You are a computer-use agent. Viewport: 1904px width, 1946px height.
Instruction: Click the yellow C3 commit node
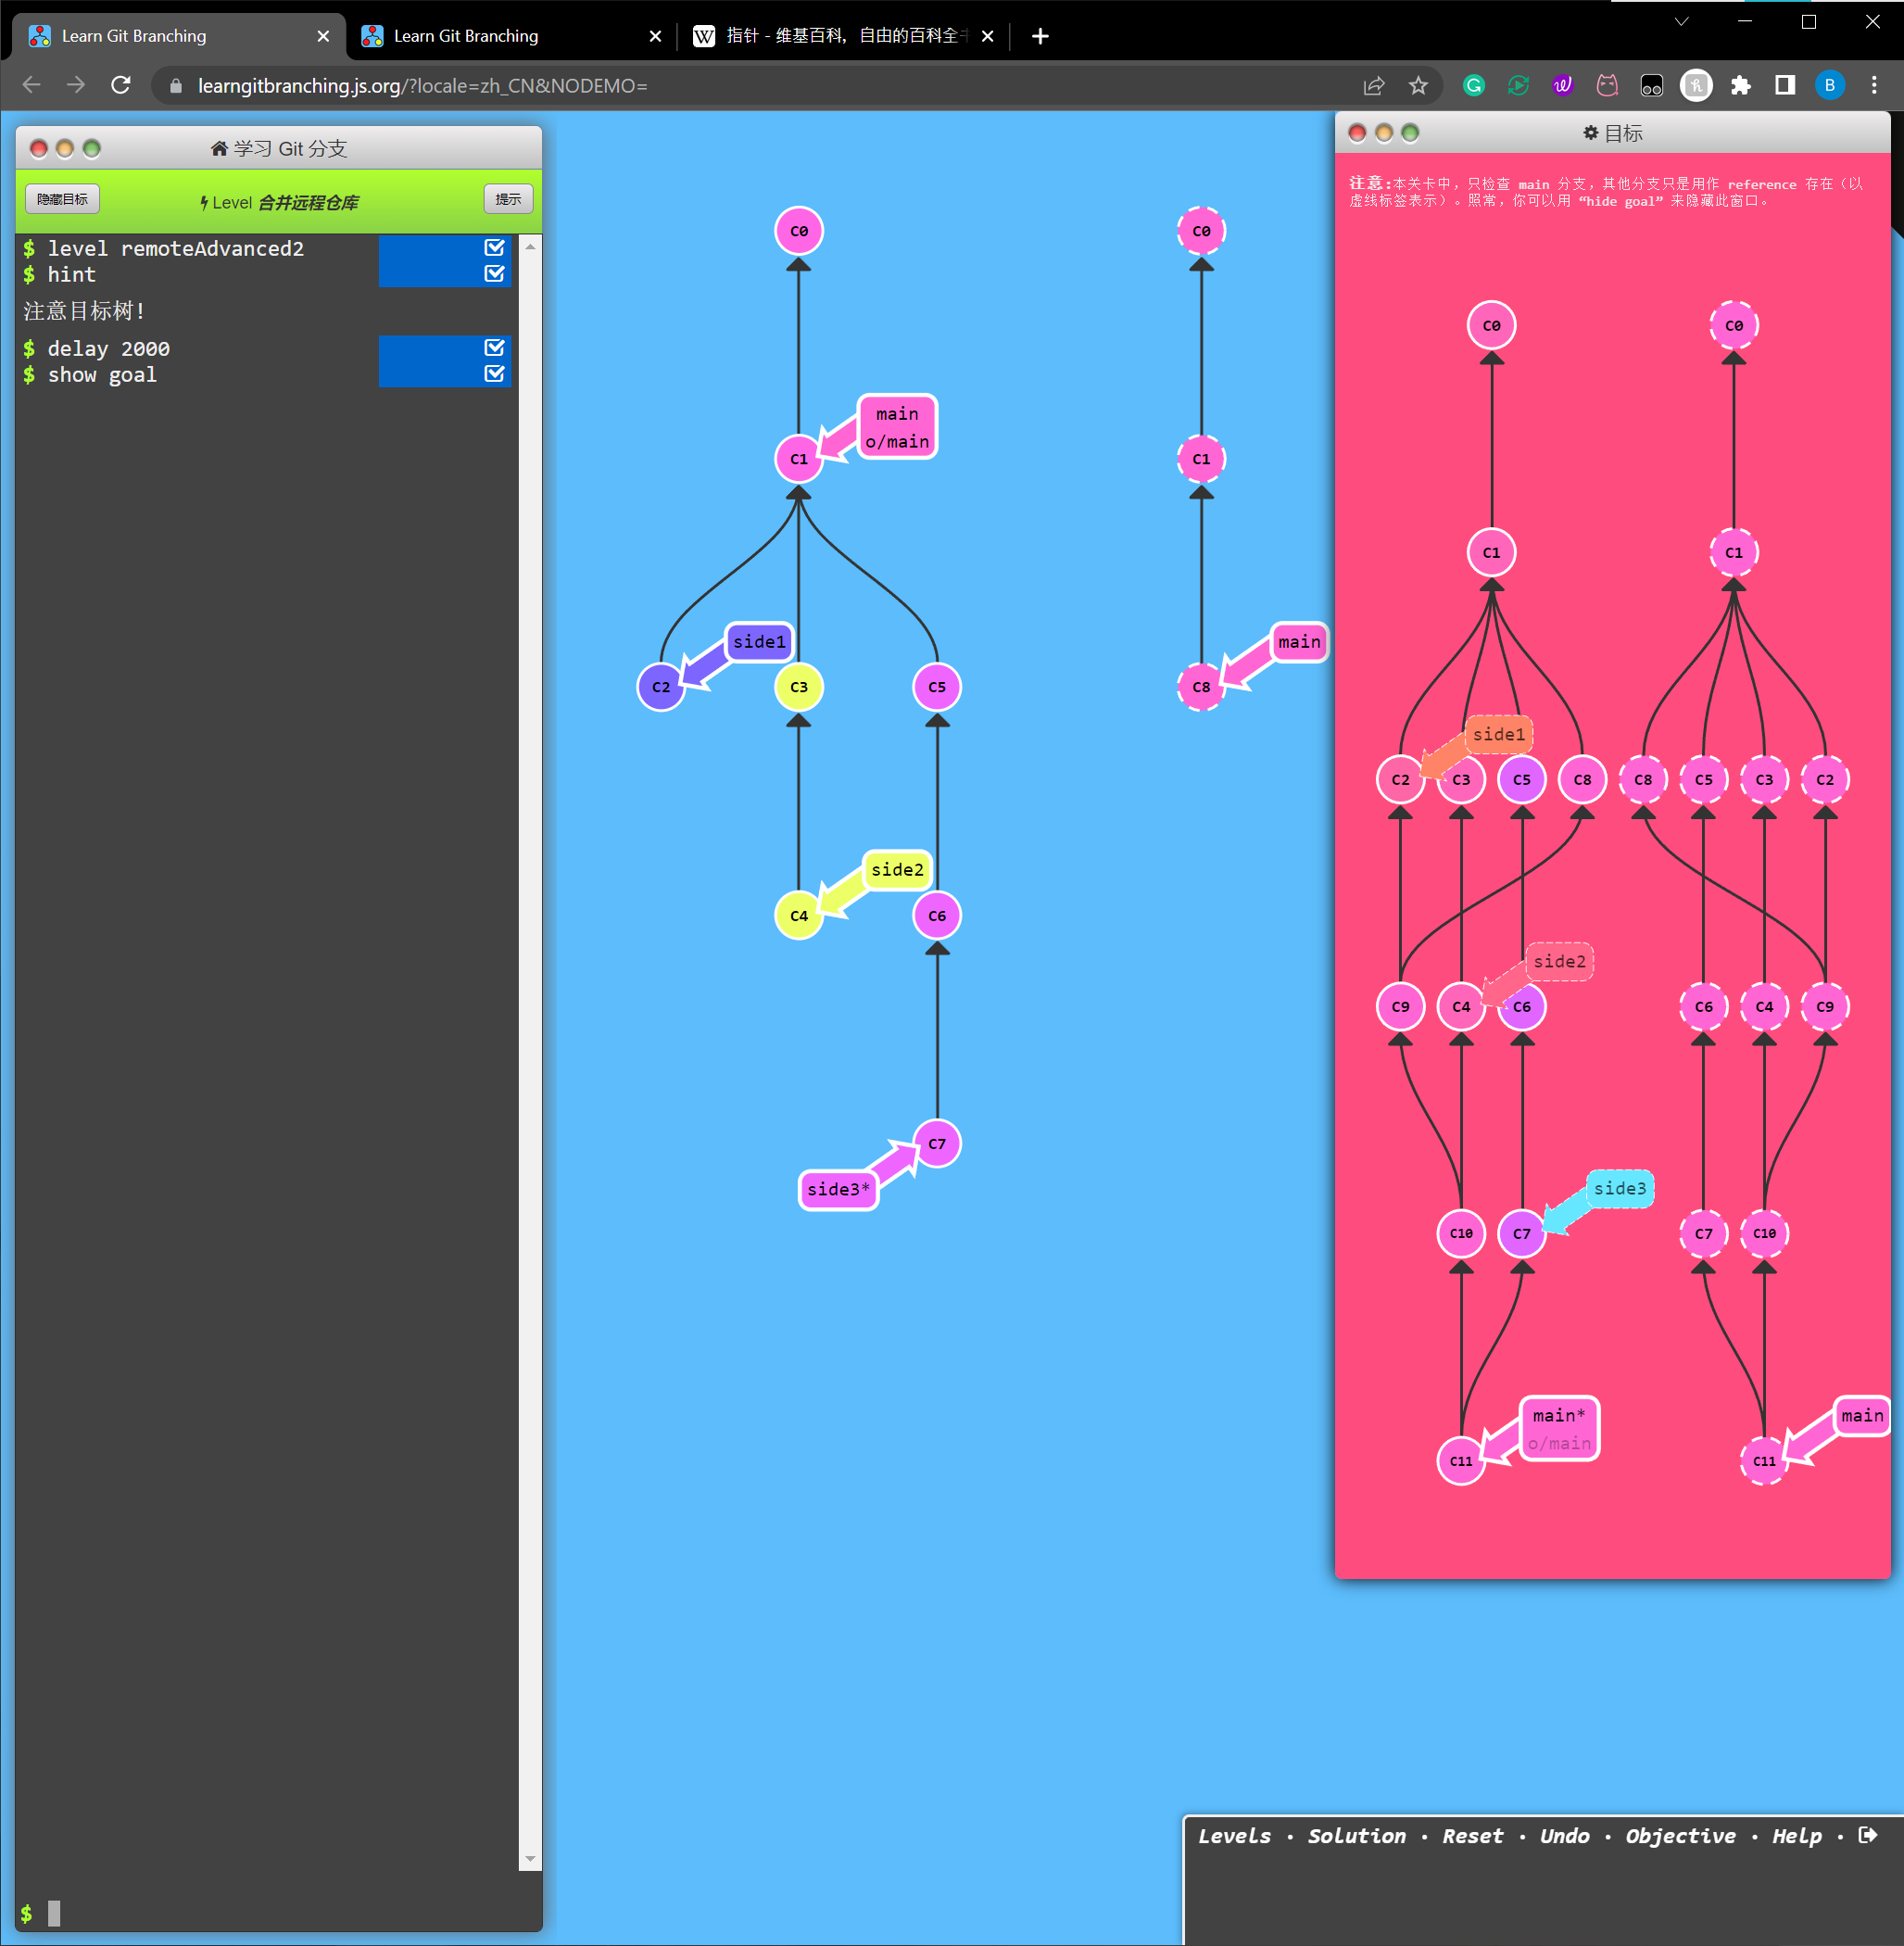[798, 687]
